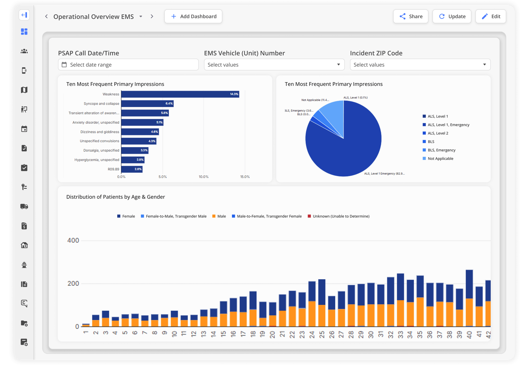
Task: Open the people group icon in sidebar
Action: [x=24, y=51]
